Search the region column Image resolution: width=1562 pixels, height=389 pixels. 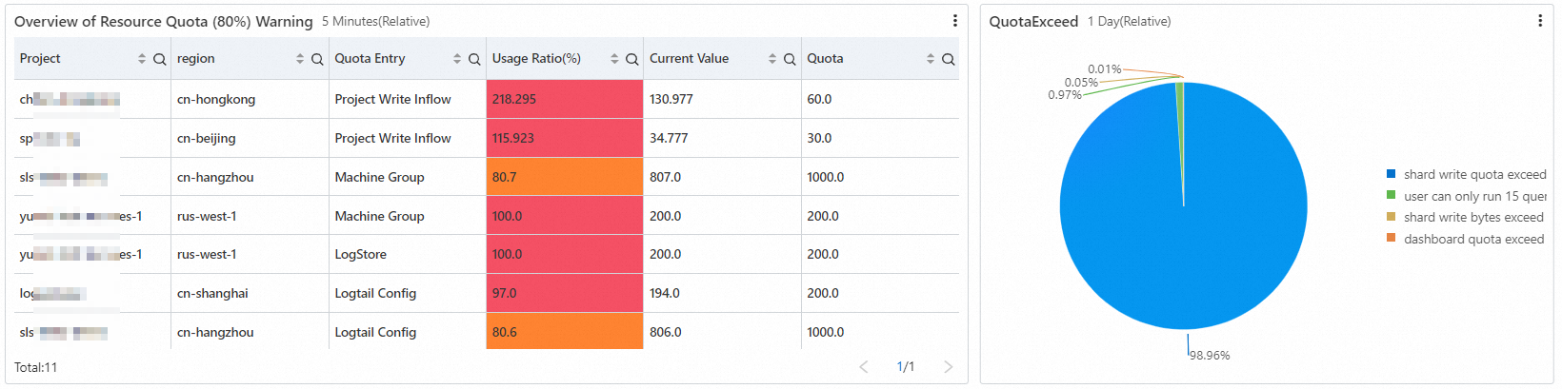pos(317,59)
